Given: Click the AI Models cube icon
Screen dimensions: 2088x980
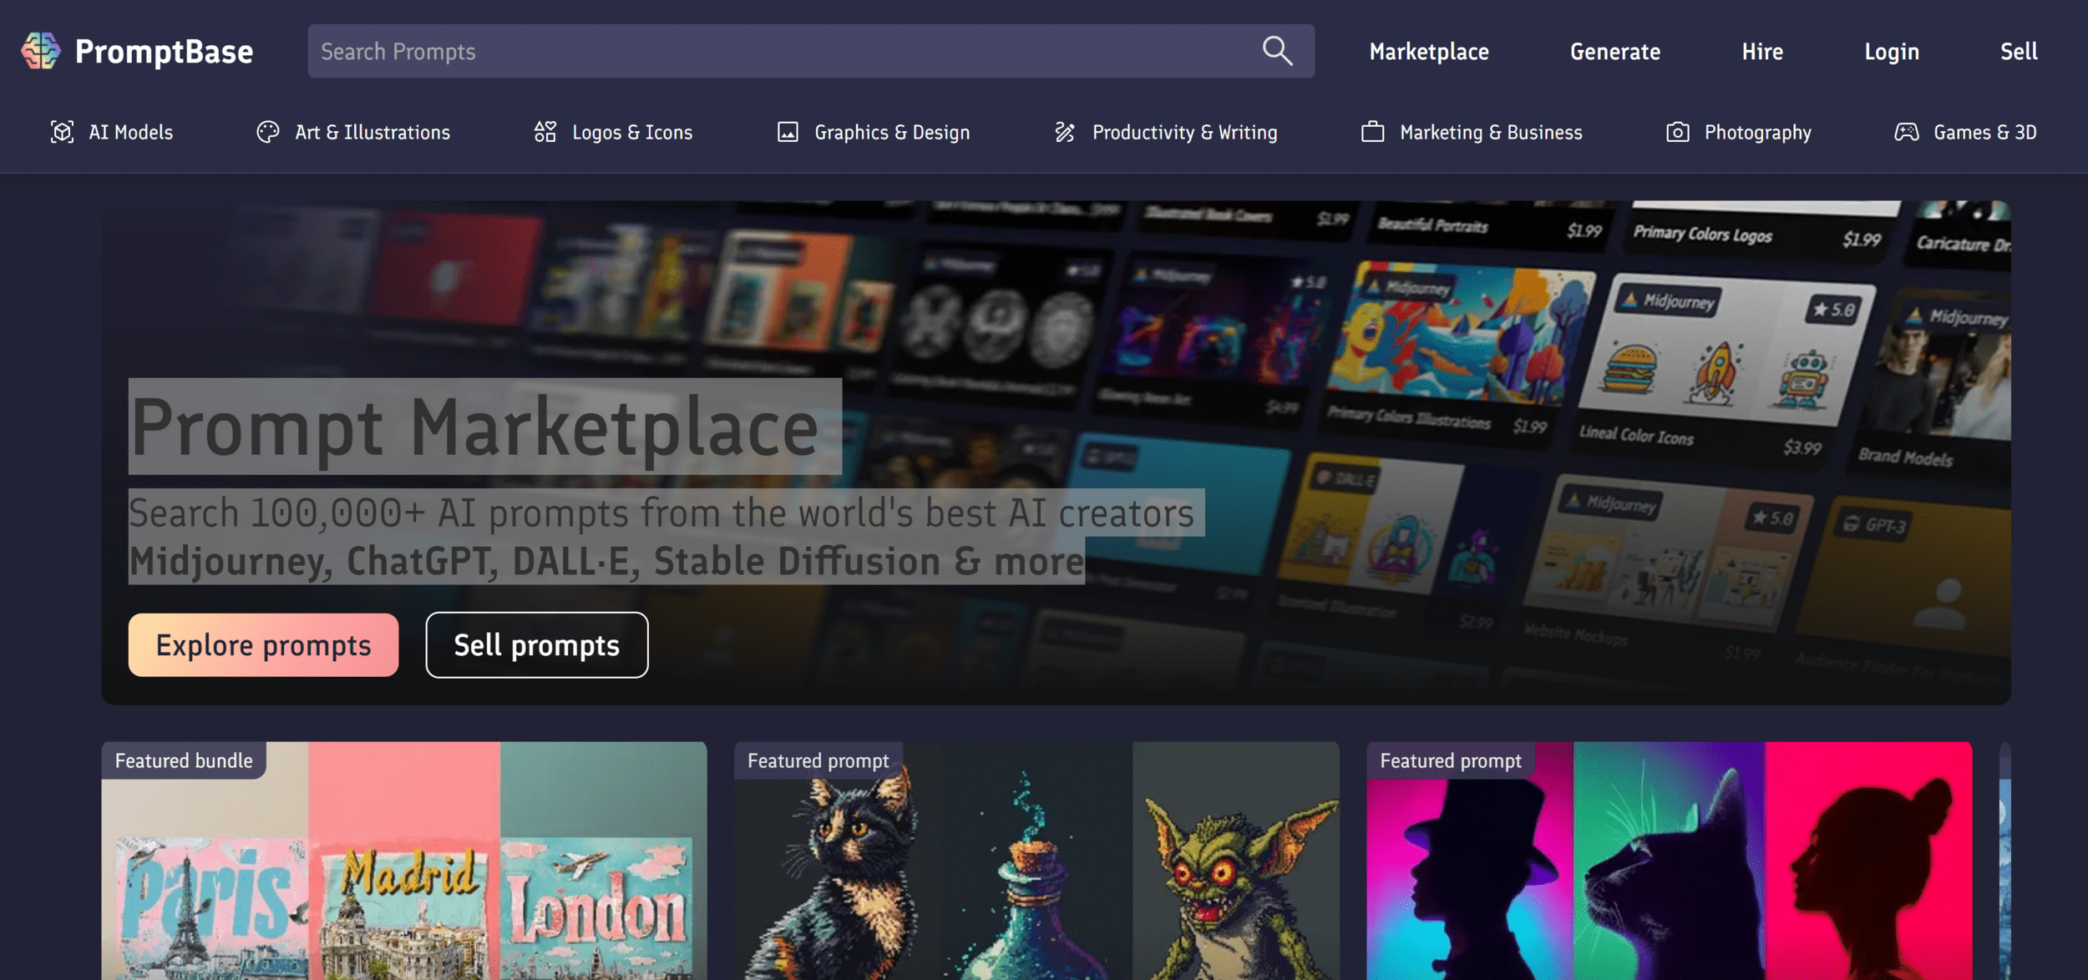Looking at the screenshot, I should (62, 132).
